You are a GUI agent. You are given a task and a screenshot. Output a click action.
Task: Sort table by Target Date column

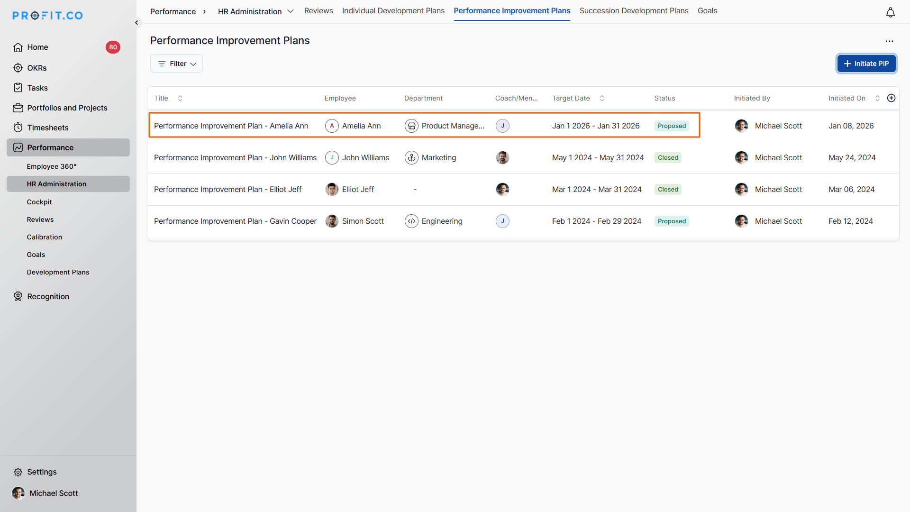coord(602,98)
